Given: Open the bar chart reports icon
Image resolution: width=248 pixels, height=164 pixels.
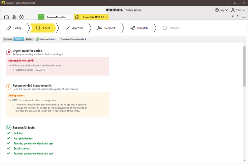Looking at the screenshot, I should coord(14,17).
